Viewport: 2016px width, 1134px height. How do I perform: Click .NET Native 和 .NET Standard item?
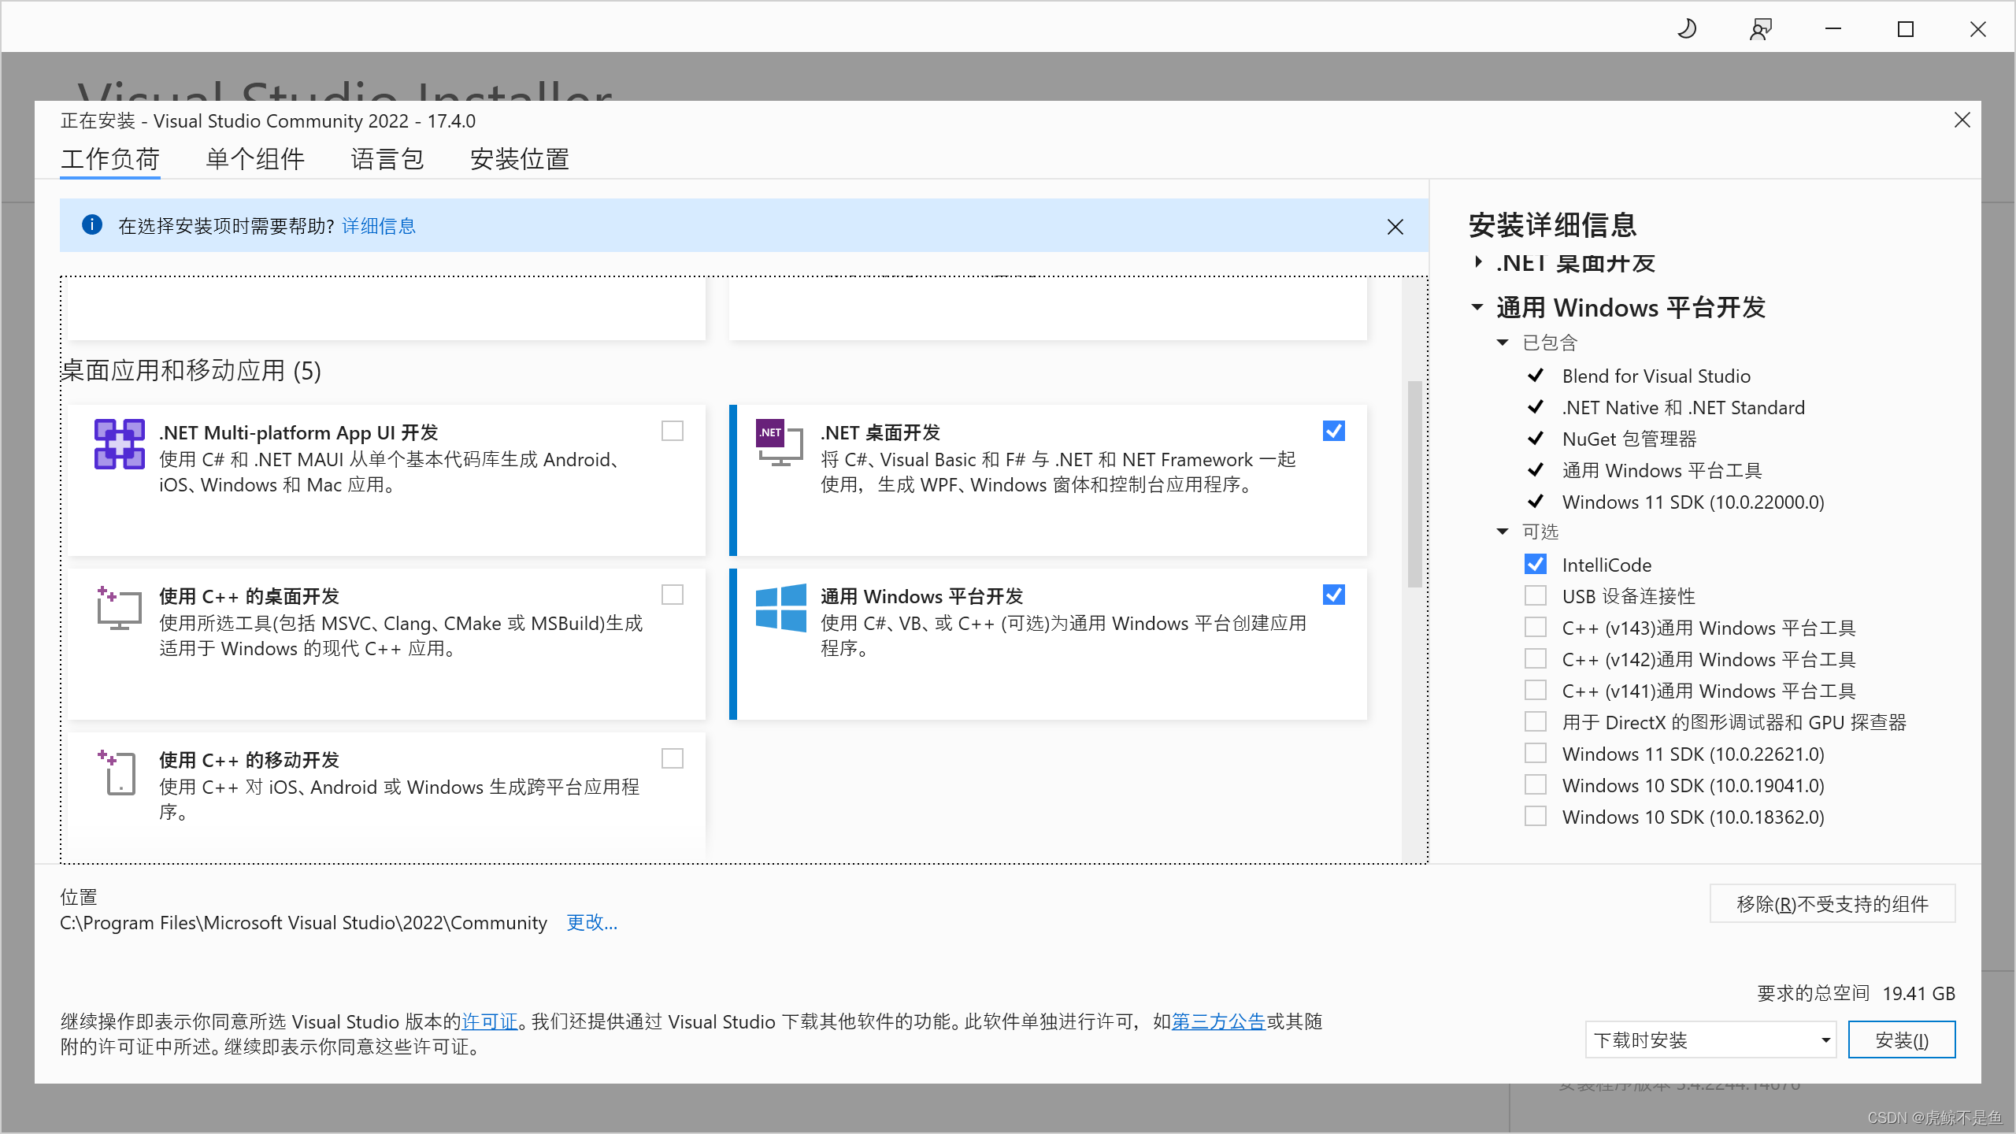(1684, 407)
